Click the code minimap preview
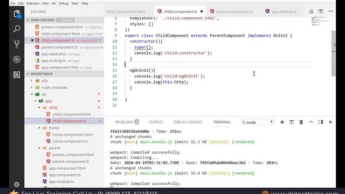Viewport: 345px width, 194px height. click(320, 21)
